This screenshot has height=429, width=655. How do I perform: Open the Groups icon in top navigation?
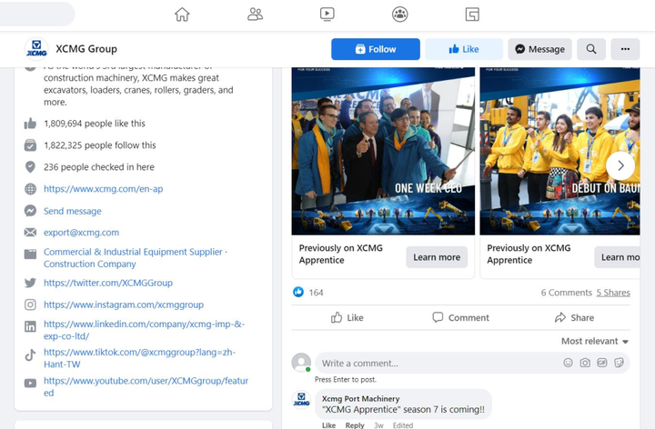click(x=399, y=15)
